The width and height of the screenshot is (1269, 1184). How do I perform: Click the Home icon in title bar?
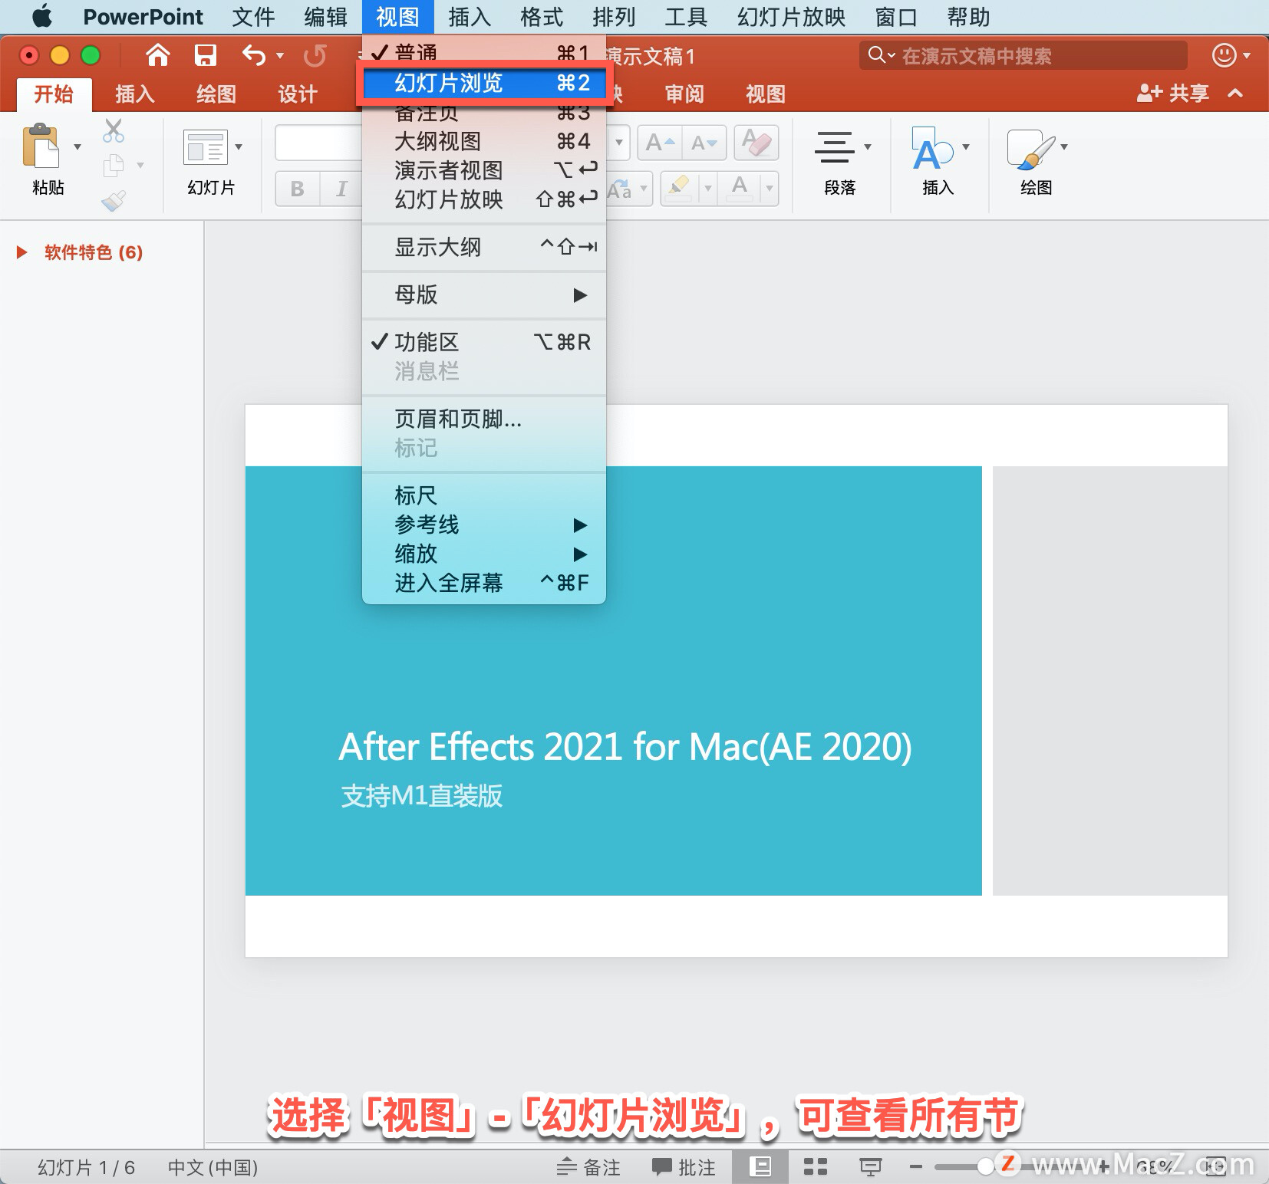pos(158,55)
